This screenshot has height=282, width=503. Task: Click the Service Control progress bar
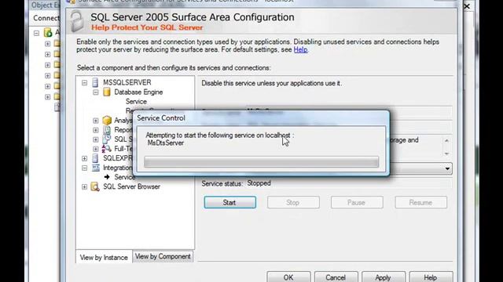(261, 162)
